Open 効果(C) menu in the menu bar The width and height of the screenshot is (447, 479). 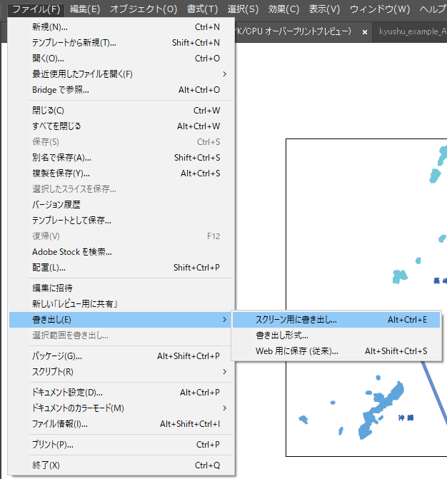[283, 9]
